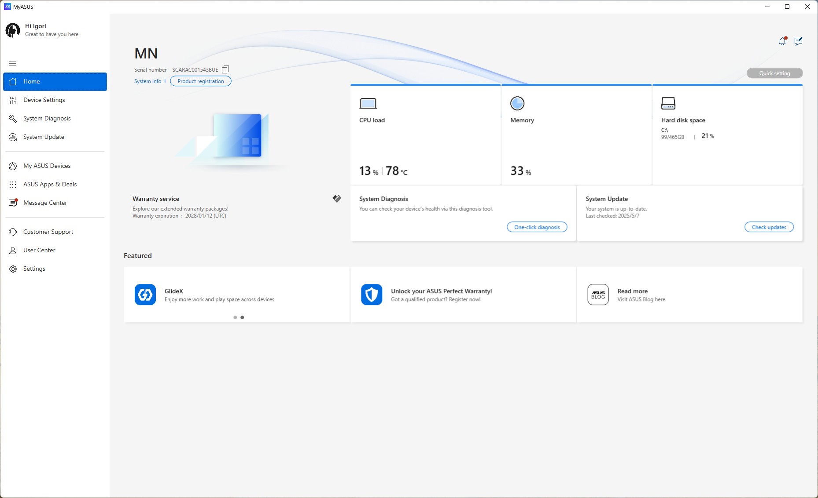Open ASUS Apps & Deals

(55, 185)
